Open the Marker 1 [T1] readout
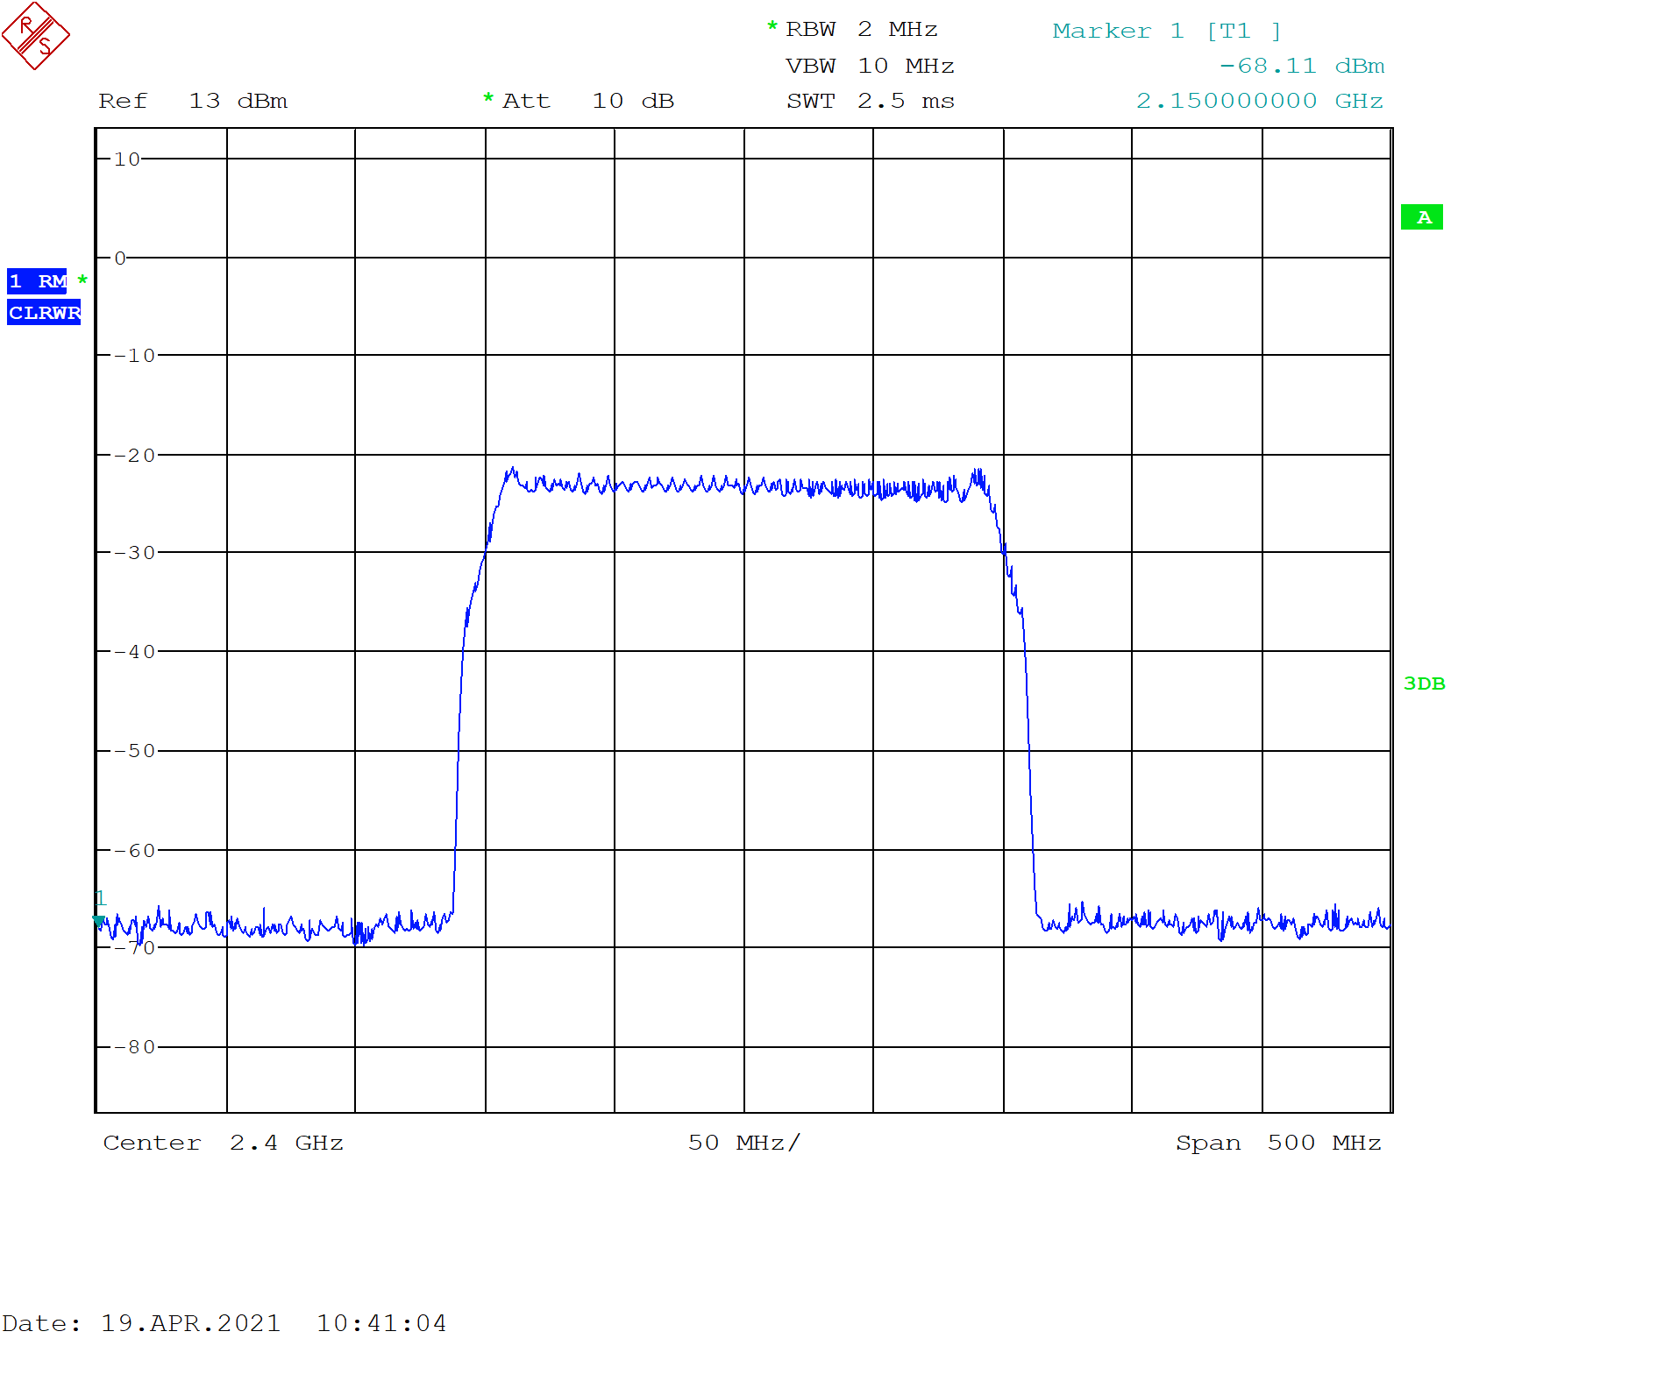Image resolution: width=1657 pixels, height=1374 pixels. (1166, 31)
